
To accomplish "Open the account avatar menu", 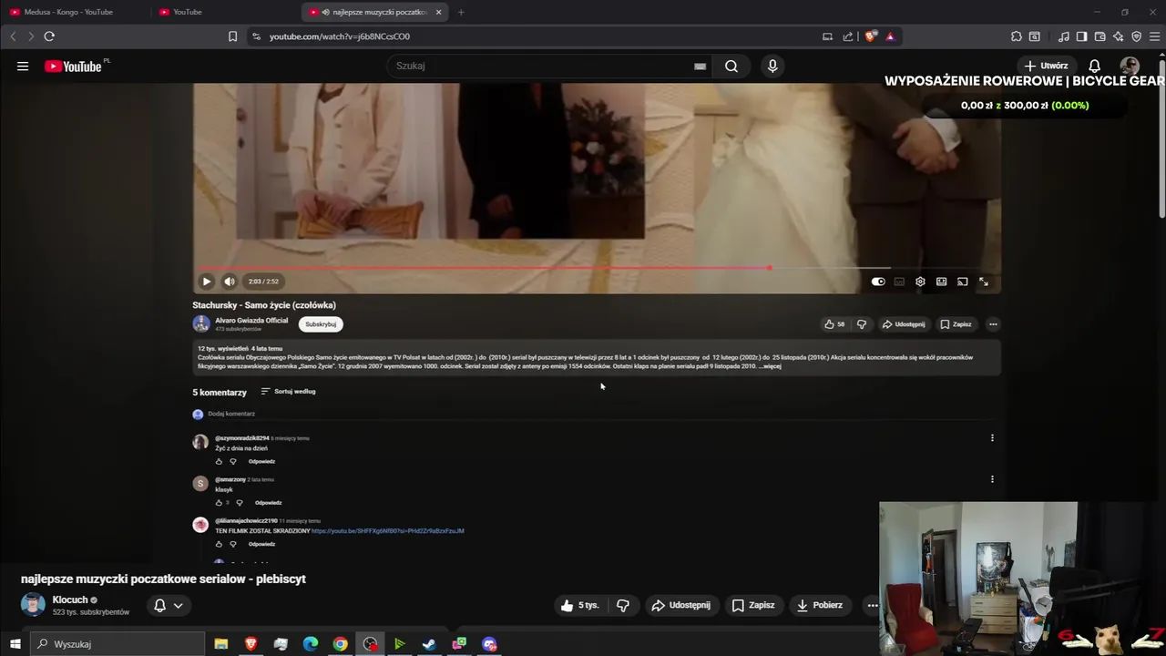I will click(x=1130, y=66).
